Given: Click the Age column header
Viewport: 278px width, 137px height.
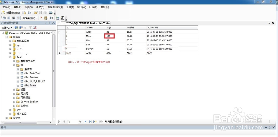Looking at the screenshot, I should click(116, 28).
